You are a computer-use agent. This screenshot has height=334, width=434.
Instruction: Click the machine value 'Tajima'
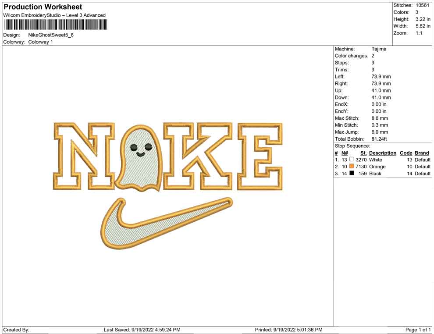tap(379, 49)
